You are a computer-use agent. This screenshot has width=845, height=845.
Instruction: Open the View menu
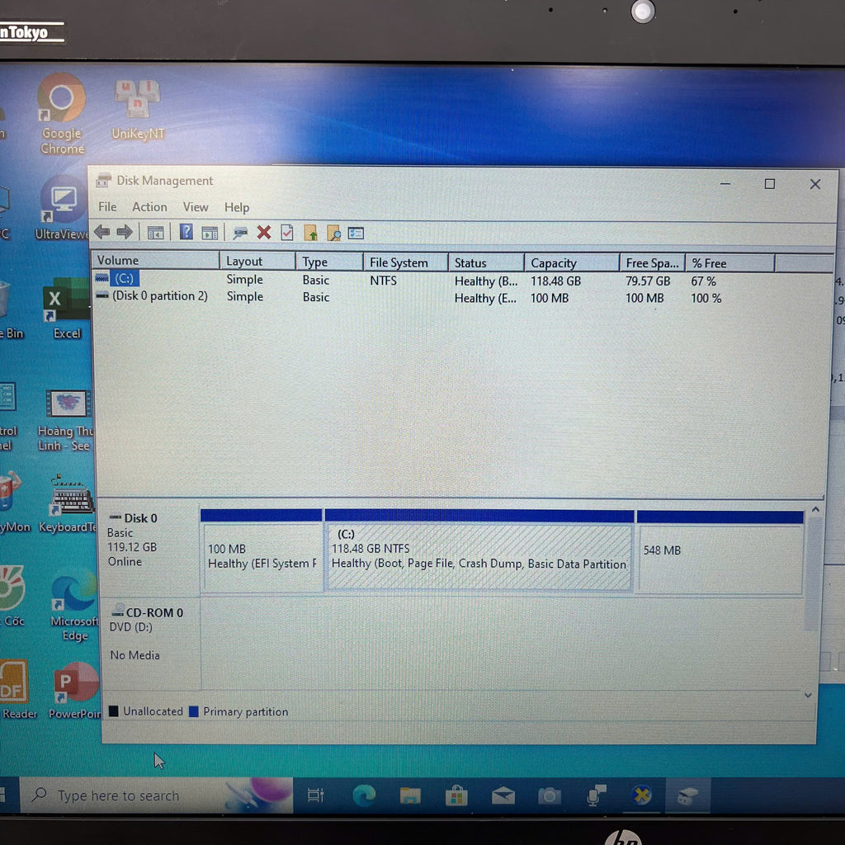pyautogui.click(x=196, y=207)
